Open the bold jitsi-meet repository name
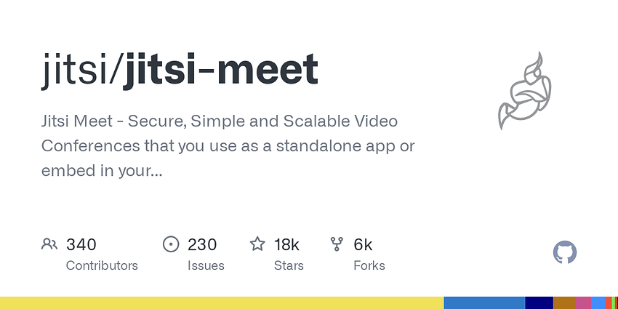618x309 pixels. 221,70
